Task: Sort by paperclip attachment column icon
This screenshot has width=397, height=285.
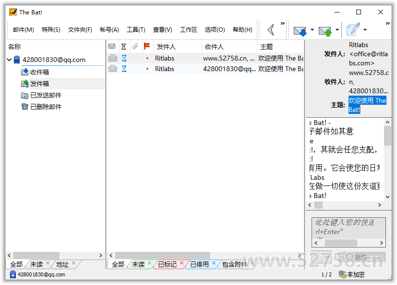Action: [135, 47]
